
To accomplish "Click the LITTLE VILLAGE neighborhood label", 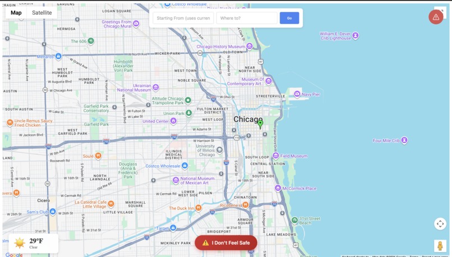I will 118,212.
